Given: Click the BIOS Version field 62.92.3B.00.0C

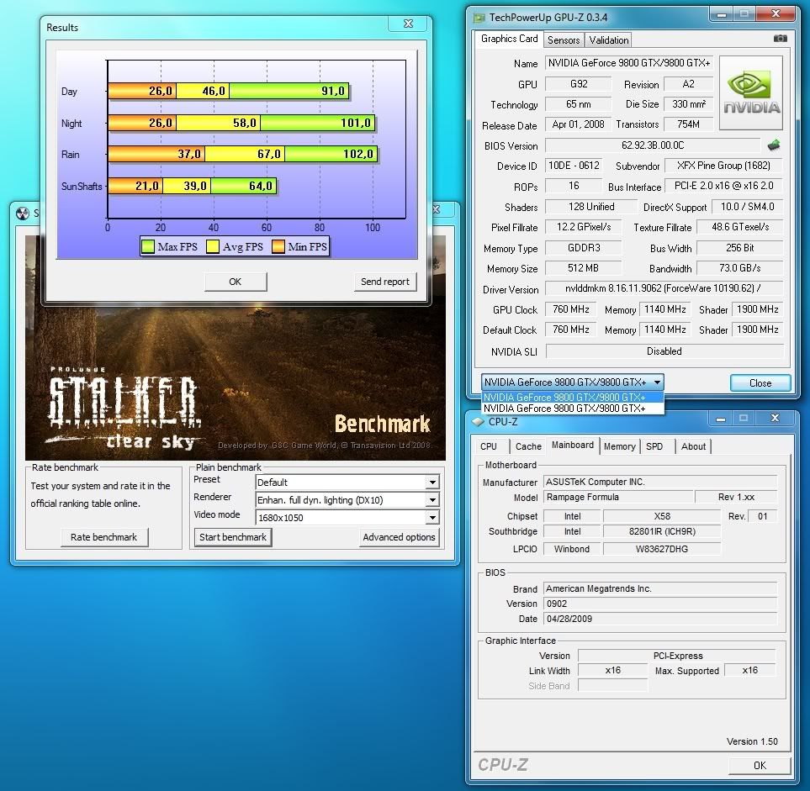Looking at the screenshot, I should tap(653, 145).
